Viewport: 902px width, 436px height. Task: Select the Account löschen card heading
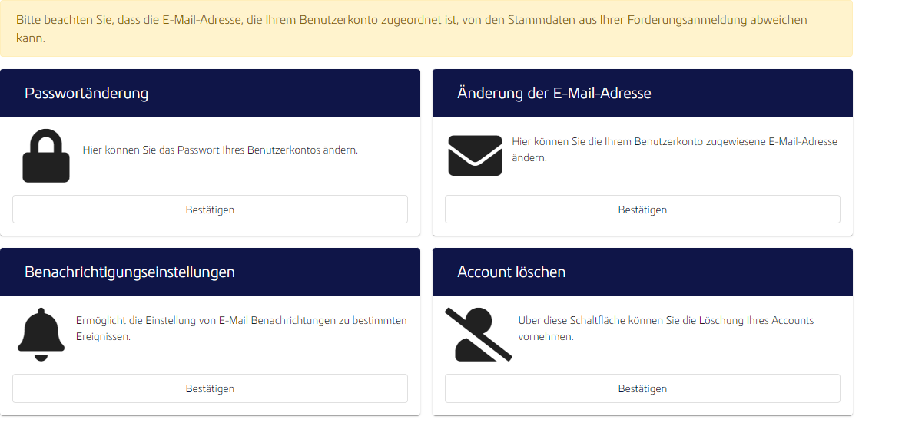pos(512,272)
